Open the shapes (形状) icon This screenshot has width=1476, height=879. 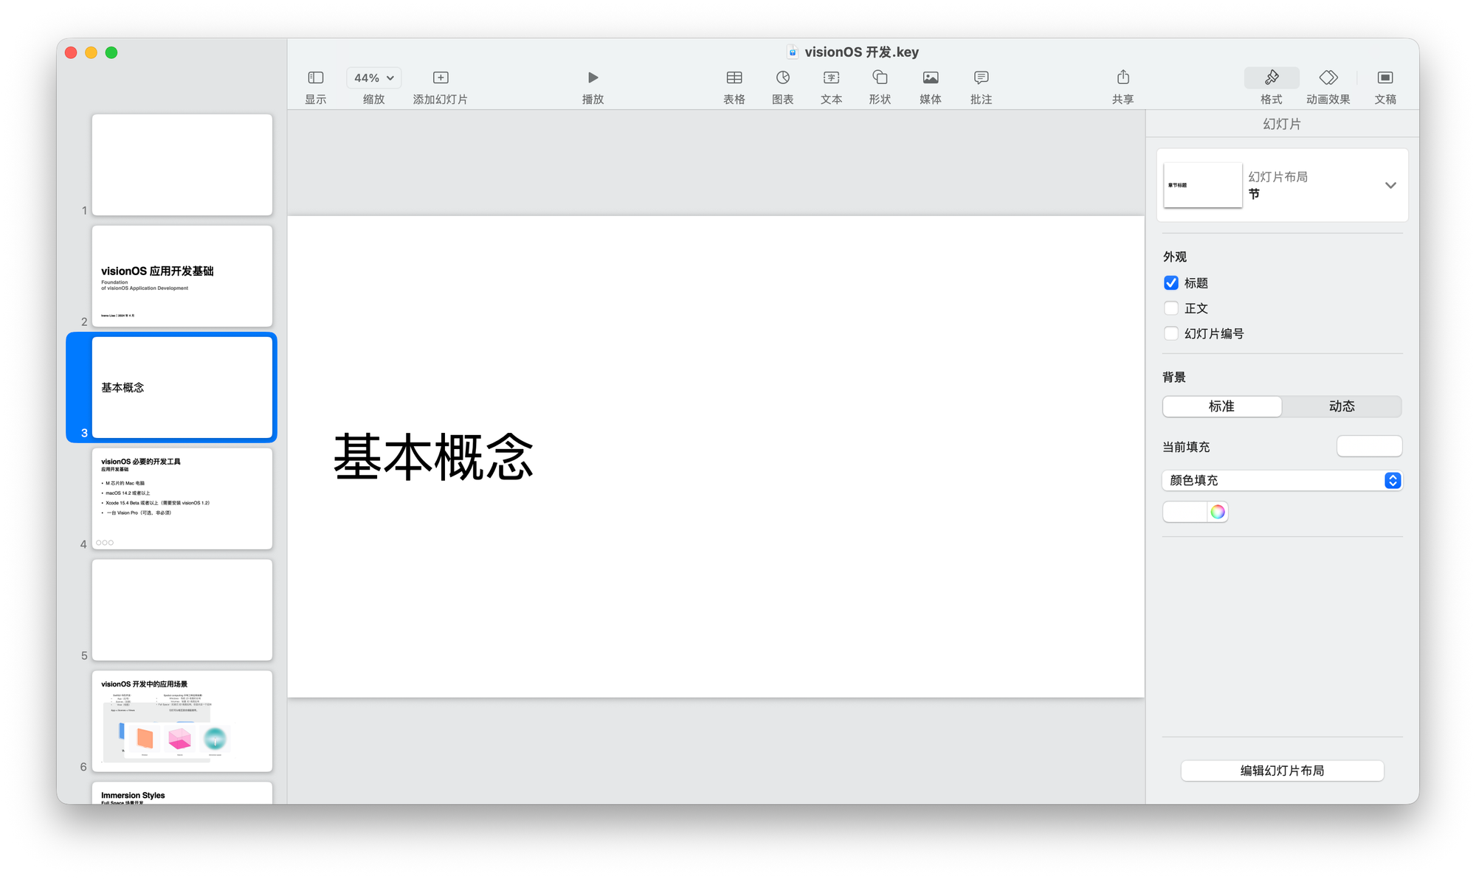880,77
